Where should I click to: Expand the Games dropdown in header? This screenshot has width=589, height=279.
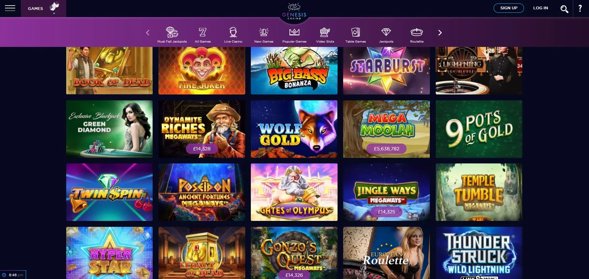(44, 8)
